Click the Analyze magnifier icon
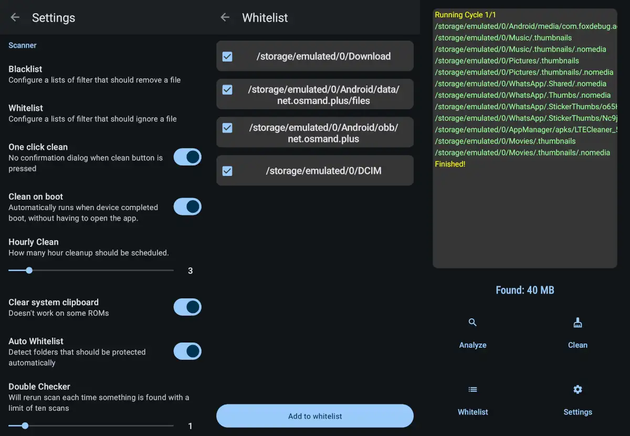The width and height of the screenshot is (630, 436). pyautogui.click(x=472, y=323)
